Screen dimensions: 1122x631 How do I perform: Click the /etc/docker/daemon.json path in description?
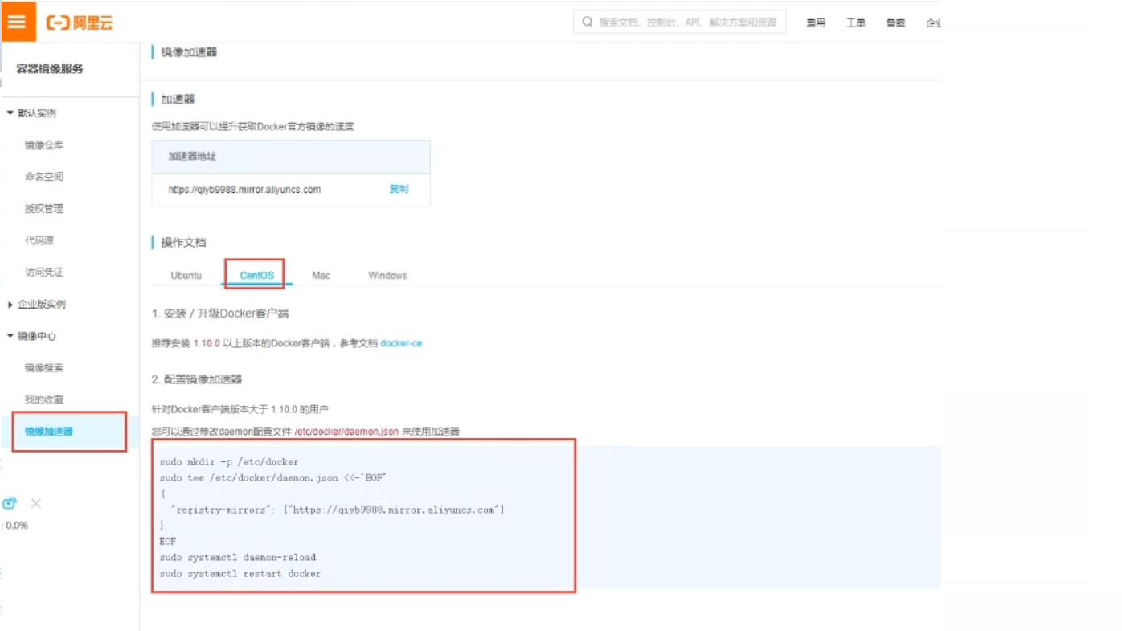346,432
